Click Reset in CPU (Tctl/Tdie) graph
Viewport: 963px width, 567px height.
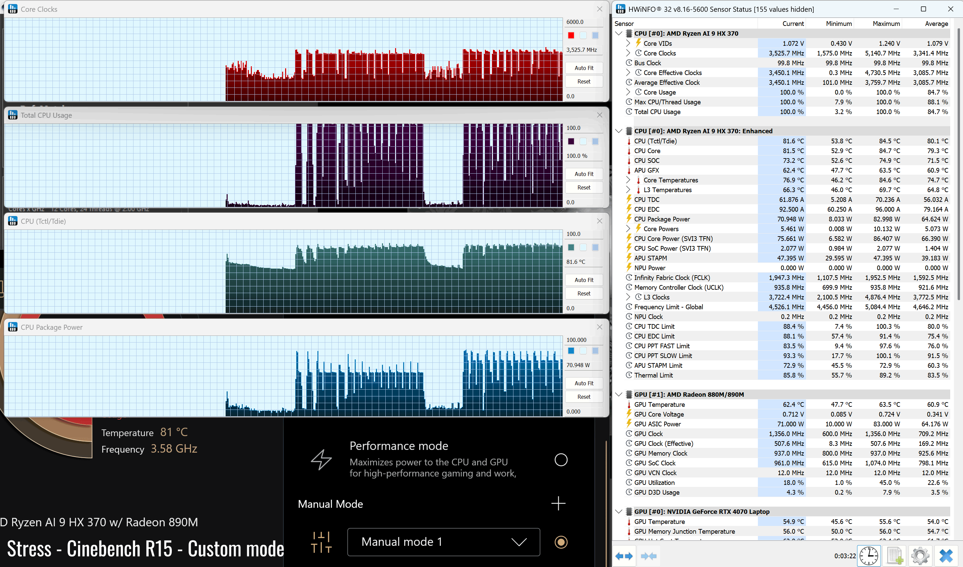click(x=583, y=293)
